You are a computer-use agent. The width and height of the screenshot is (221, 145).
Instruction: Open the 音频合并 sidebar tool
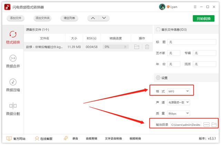click(x=13, y=58)
